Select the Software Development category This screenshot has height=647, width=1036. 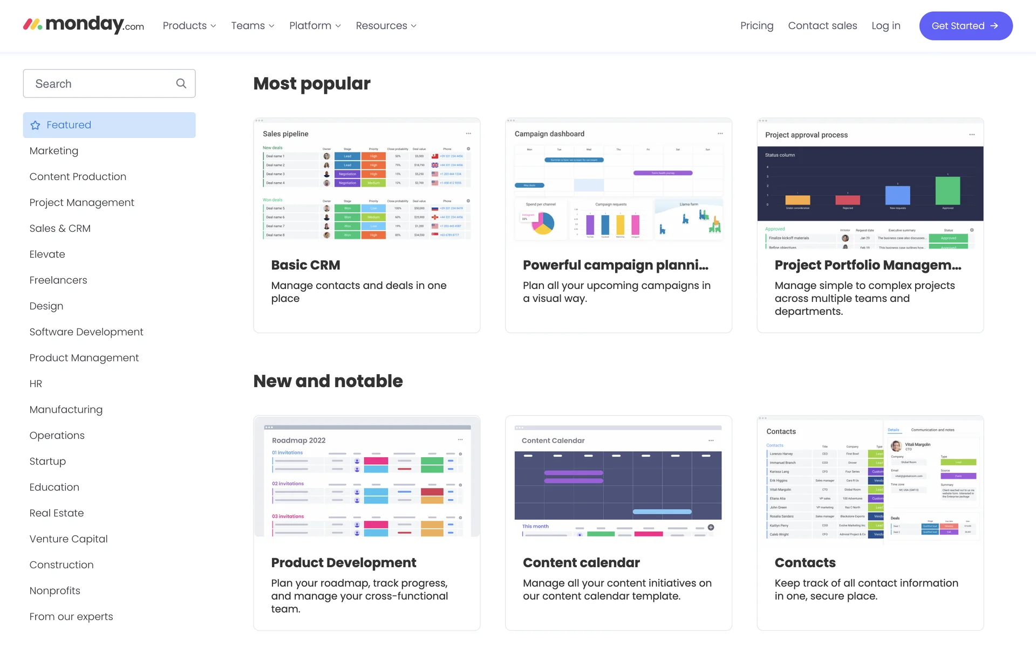[x=86, y=332]
